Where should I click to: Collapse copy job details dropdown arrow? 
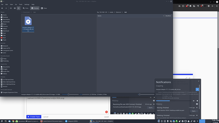[197, 89]
